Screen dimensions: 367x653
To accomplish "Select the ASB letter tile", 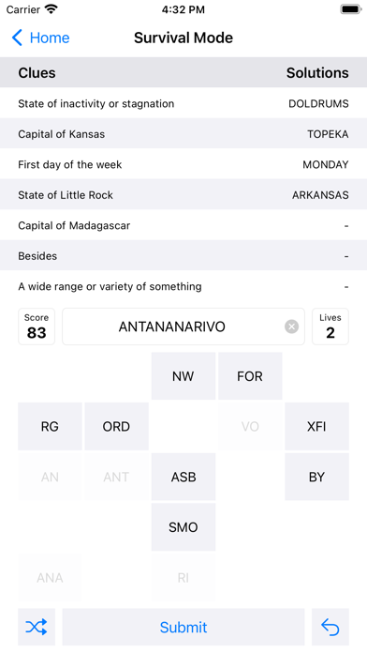I will click(x=183, y=477).
